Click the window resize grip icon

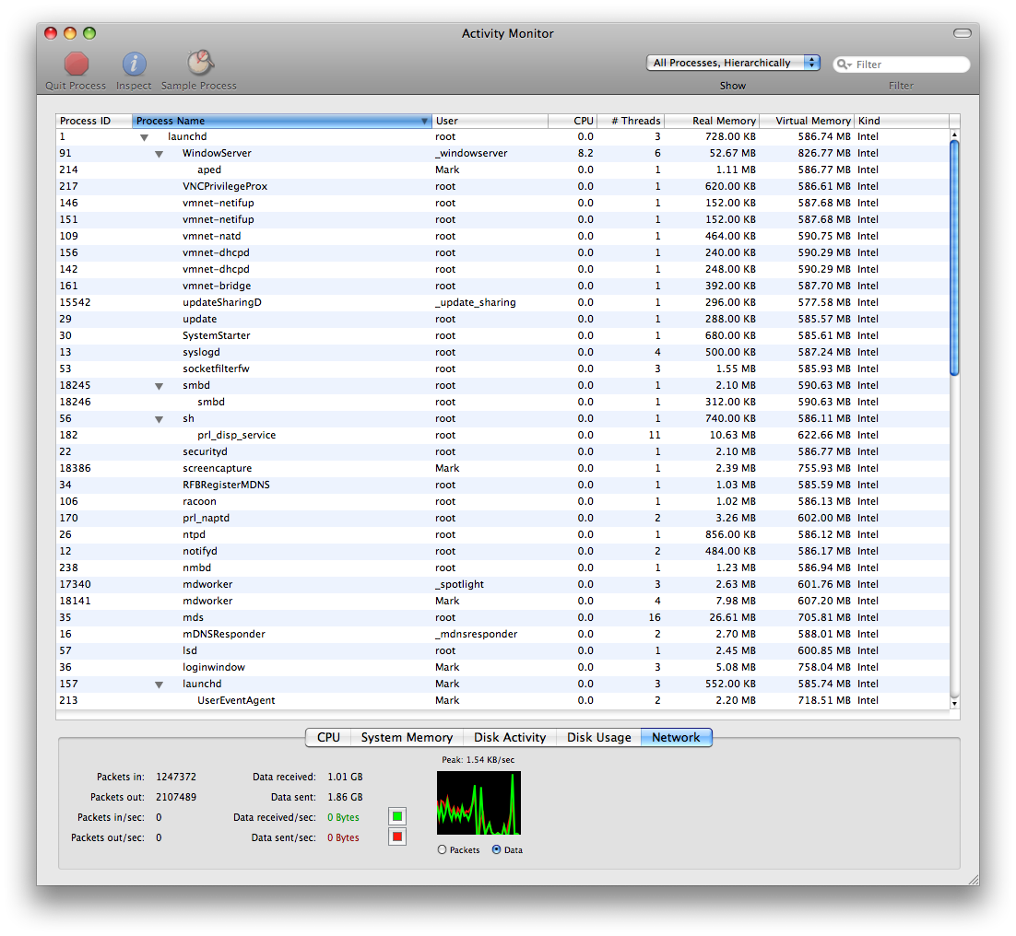[x=973, y=879]
